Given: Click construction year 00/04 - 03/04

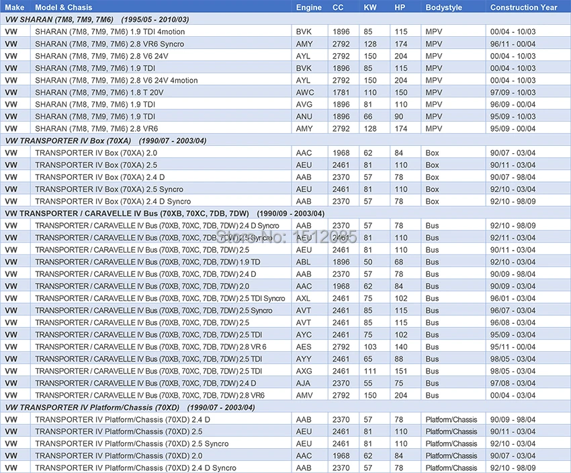Looking at the screenshot, I should 513,395.
